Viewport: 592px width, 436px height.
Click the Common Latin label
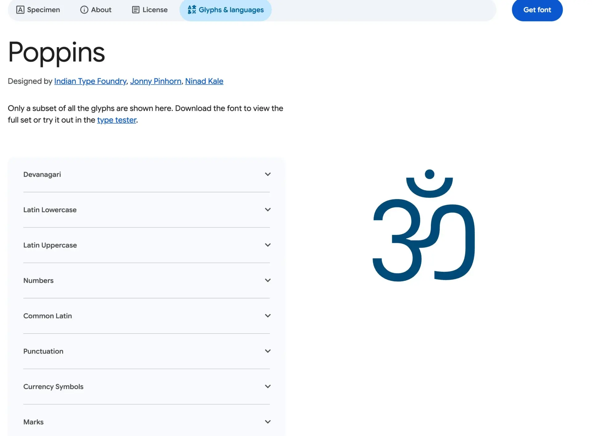[x=48, y=316]
